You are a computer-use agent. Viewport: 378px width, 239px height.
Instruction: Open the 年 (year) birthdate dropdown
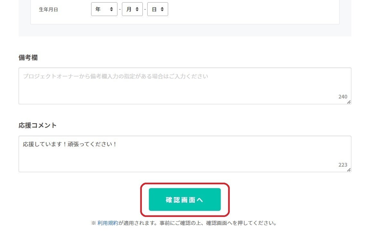pyautogui.click(x=104, y=9)
